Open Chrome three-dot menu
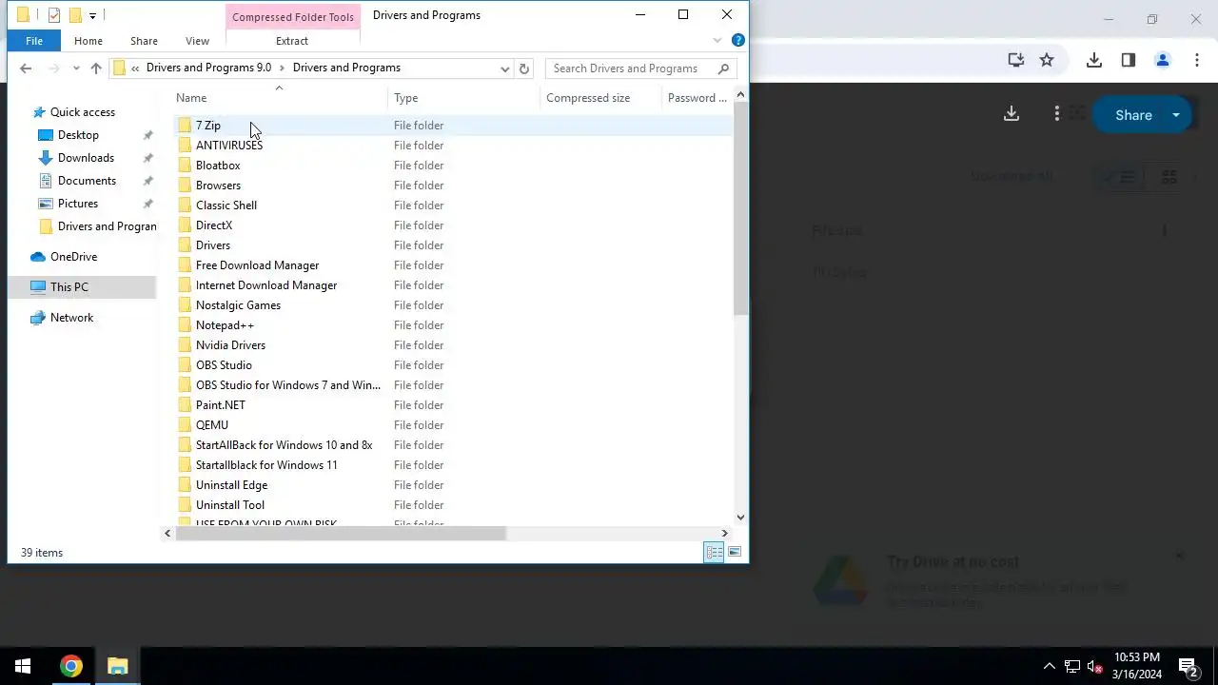 coord(1196,60)
